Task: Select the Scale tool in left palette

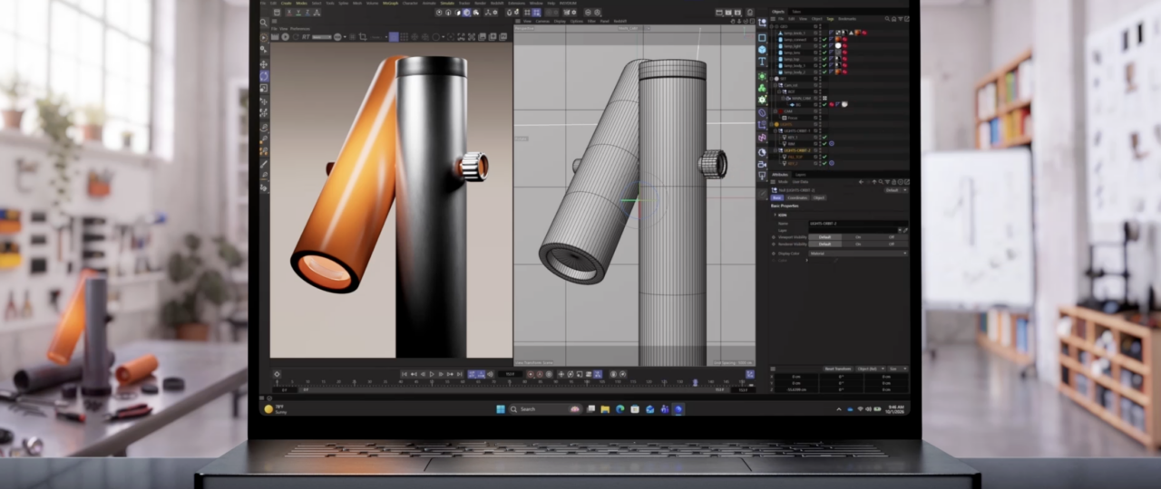Action: pyautogui.click(x=264, y=88)
